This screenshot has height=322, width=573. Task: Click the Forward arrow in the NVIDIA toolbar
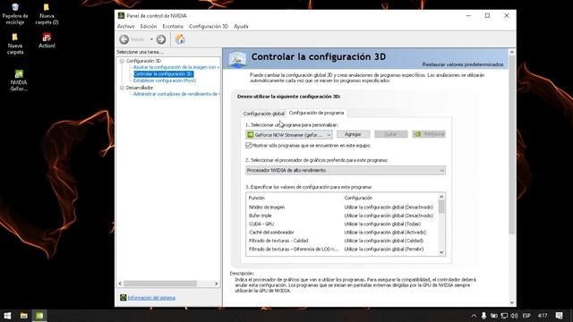pos(161,39)
